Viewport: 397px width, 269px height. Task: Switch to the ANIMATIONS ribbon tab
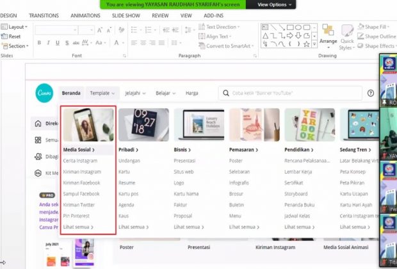(85, 16)
